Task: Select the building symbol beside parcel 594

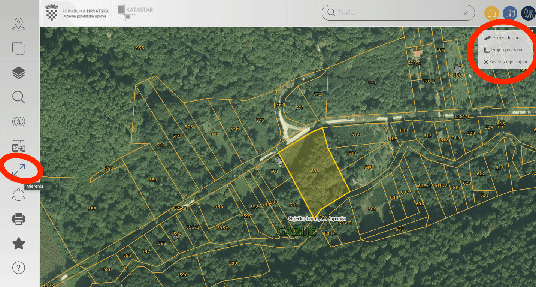Action: [175, 235]
